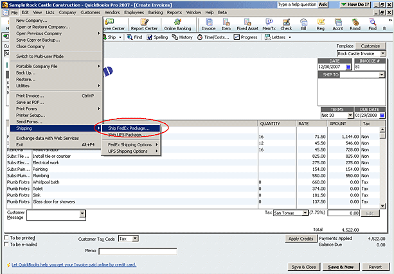Open the Bill toolbar icon

(x=303, y=24)
